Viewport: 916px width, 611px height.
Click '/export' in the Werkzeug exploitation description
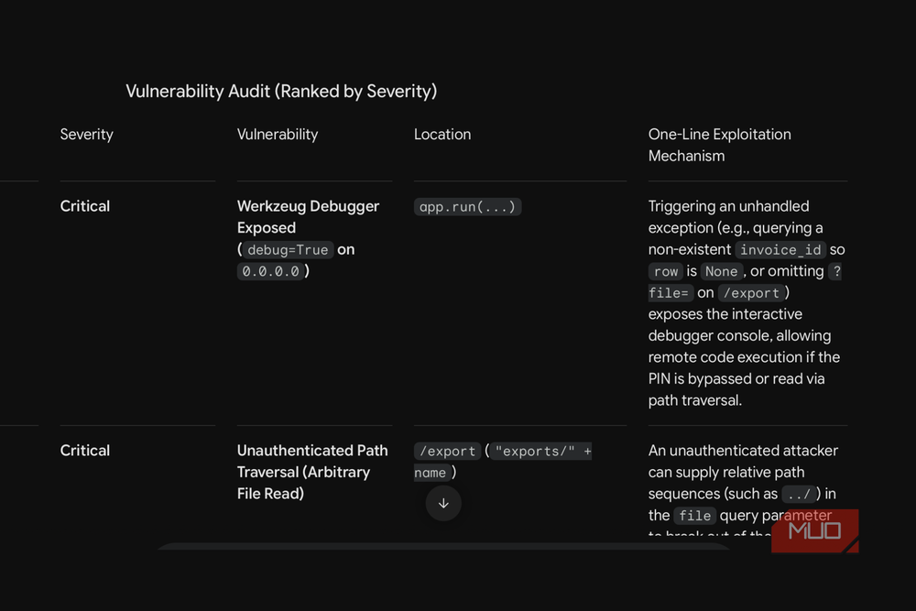pyautogui.click(x=751, y=293)
